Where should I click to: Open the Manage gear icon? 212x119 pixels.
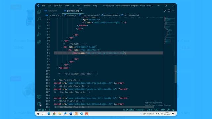pos(39,104)
